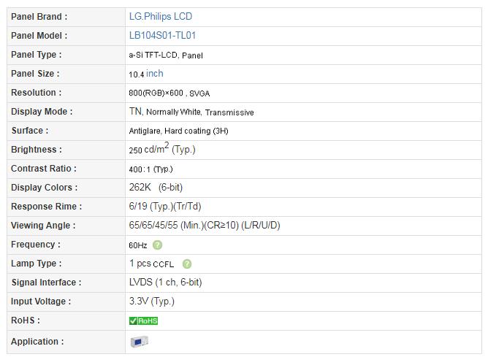Click the help icon beside CCFL
This screenshot has height=357, width=488.
(187, 264)
